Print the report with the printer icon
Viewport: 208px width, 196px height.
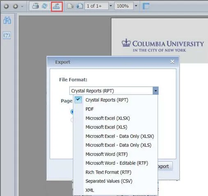pyautogui.click(x=35, y=6)
